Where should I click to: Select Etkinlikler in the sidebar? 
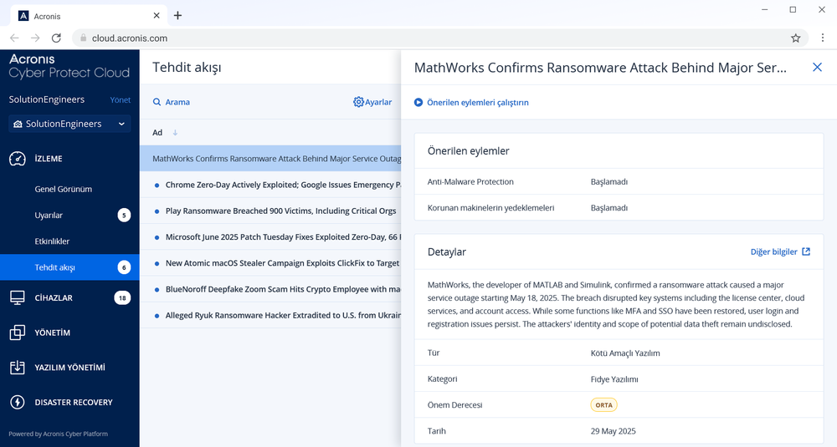click(52, 241)
